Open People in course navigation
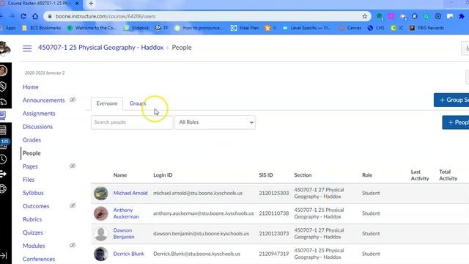The height and width of the screenshot is (264, 469). [32, 153]
